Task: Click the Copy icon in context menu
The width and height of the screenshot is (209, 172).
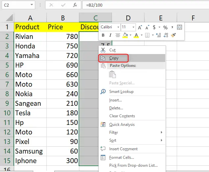Action: point(103,58)
